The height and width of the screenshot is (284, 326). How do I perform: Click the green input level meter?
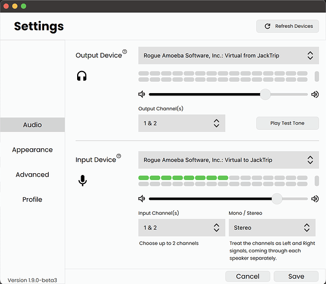tap(183, 178)
